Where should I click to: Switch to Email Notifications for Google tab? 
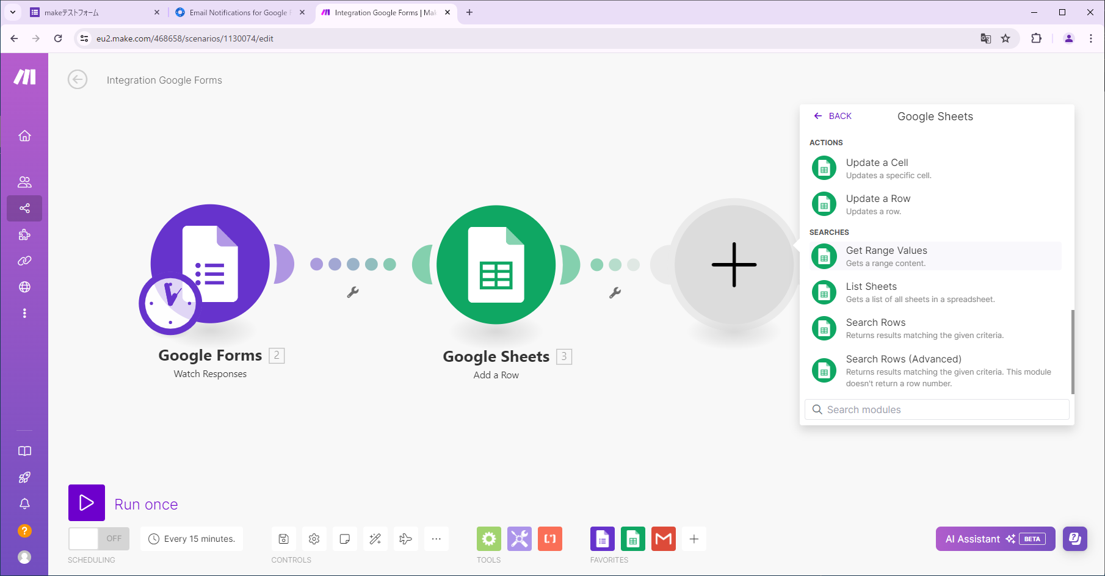240,12
